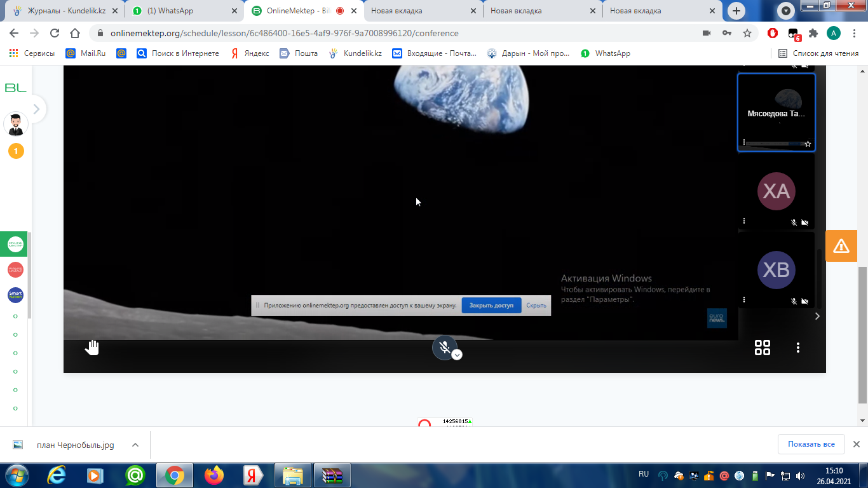Click Показать все downloads button
This screenshot has width=868, height=488.
811,444
